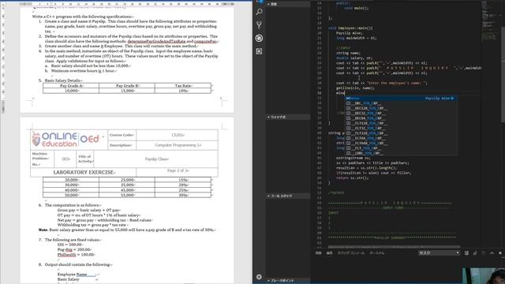Choose __DBL_MIN_EXP__ from the suggestion list

click(x=402, y=103)
